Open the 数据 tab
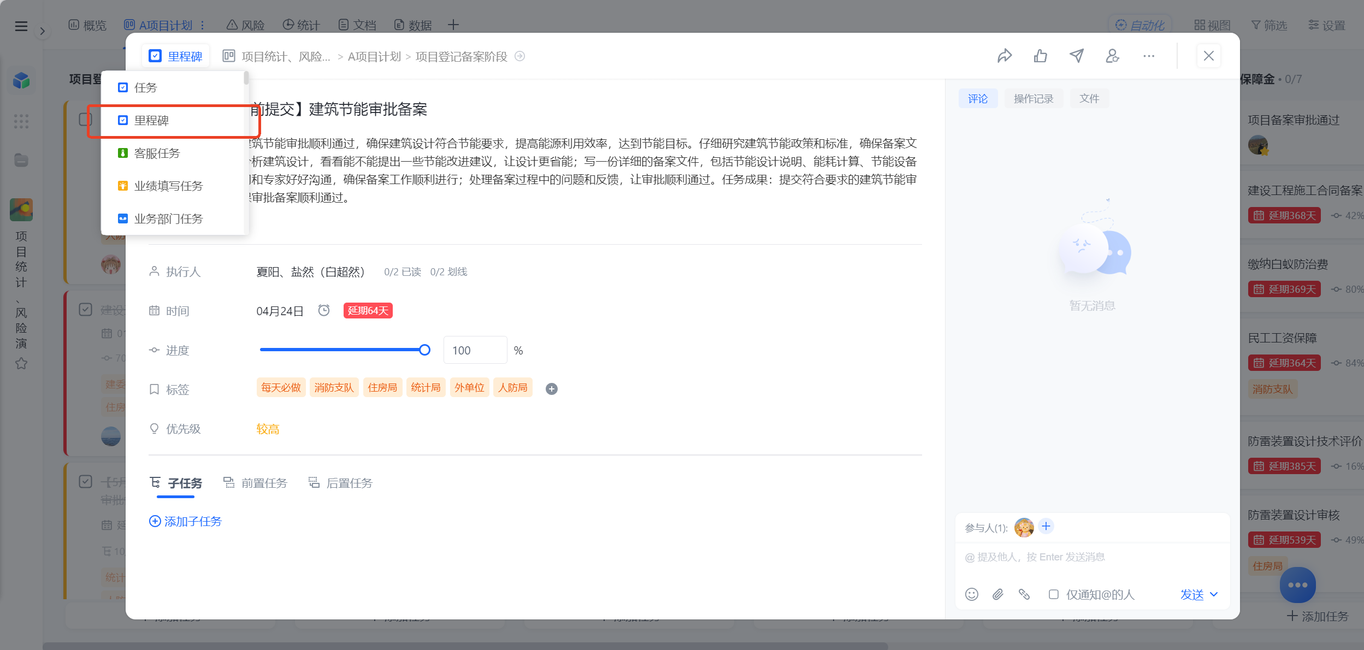 click(x=413, y=25)
